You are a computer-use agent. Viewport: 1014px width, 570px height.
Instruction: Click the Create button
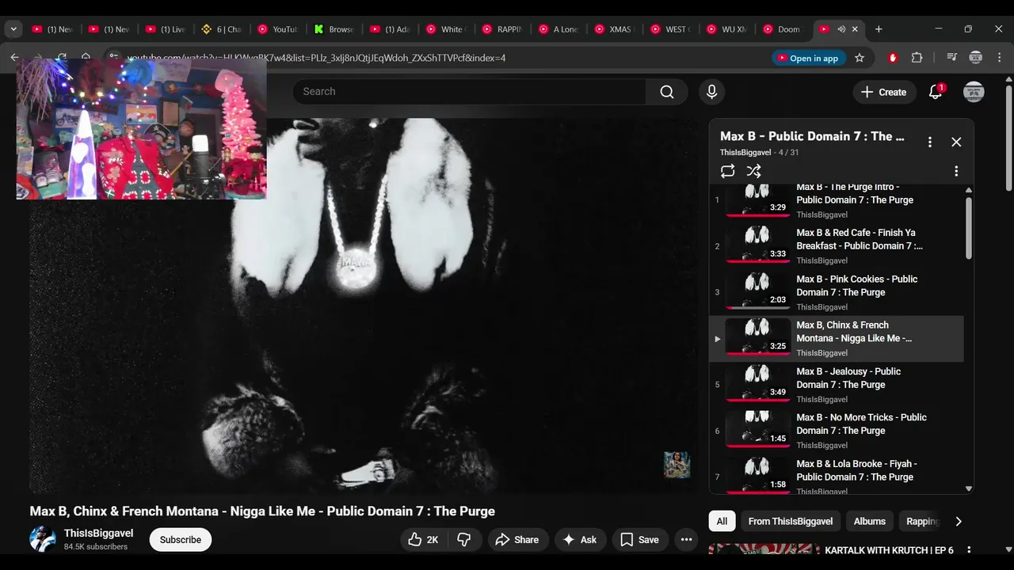tap(884, 92)
